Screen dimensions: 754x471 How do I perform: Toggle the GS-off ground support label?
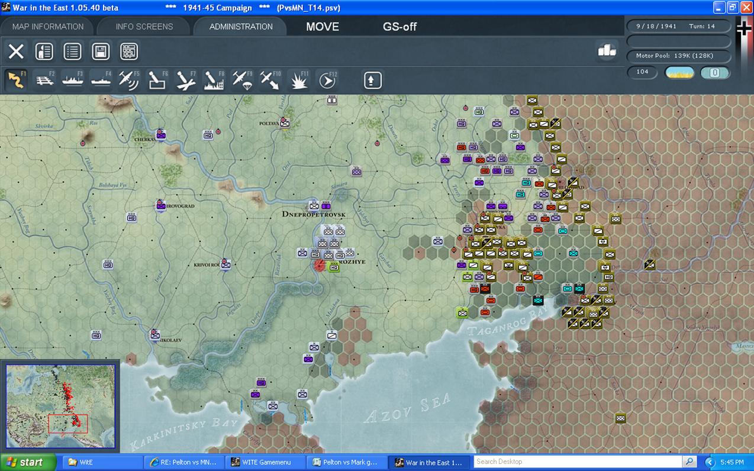(400, 27)
